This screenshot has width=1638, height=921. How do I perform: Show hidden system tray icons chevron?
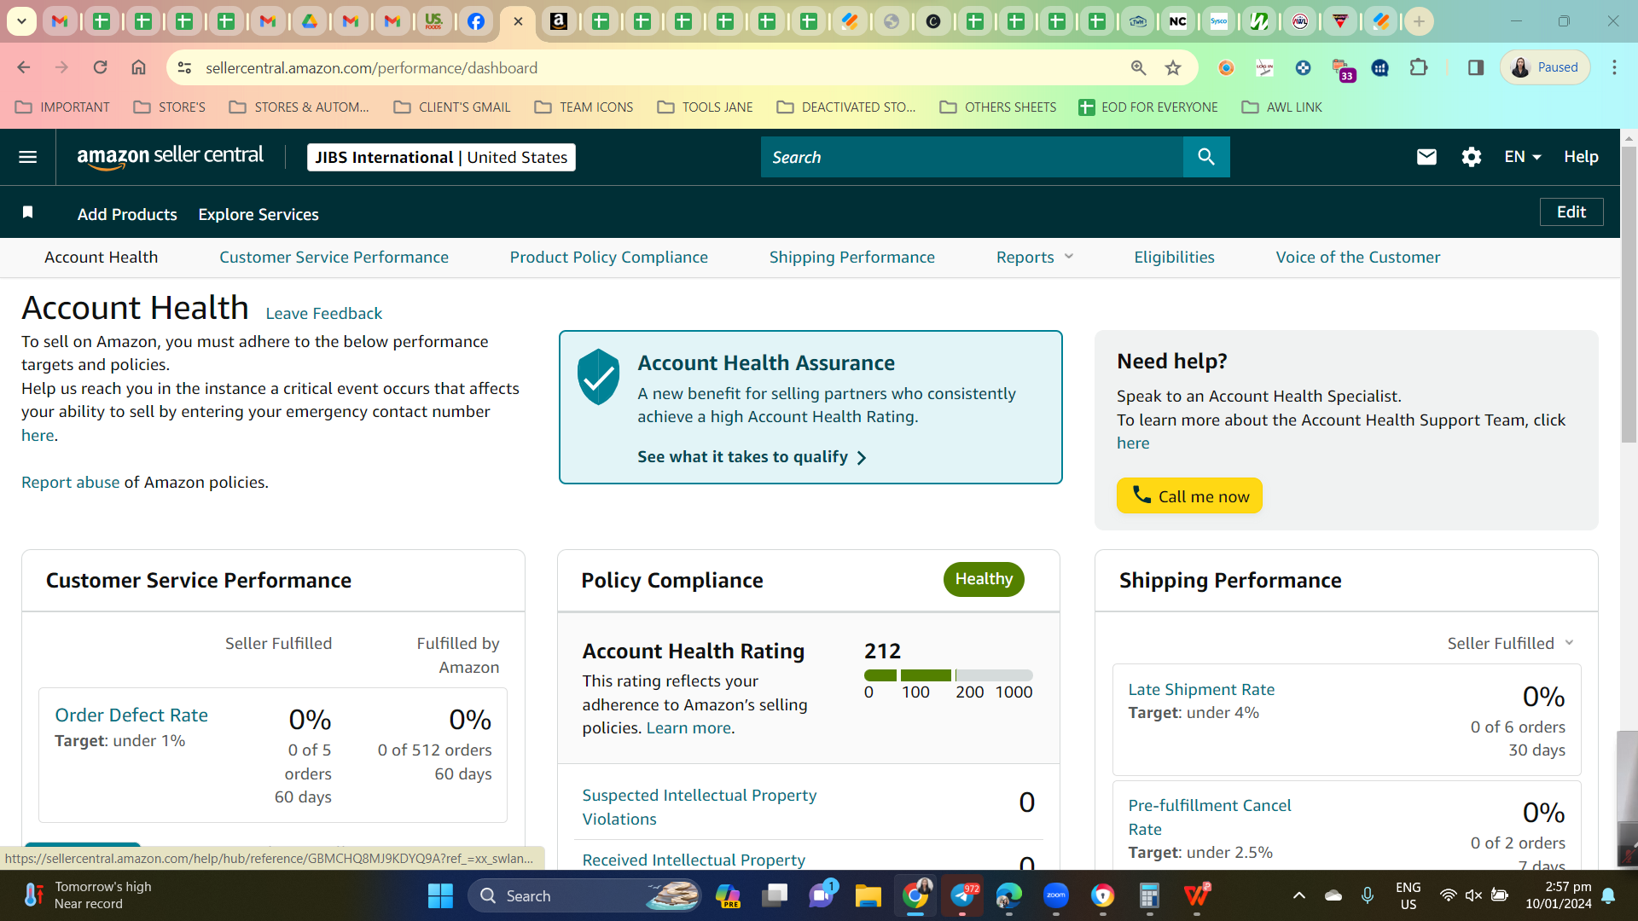pyautogui.click(x=1298, y=895)
